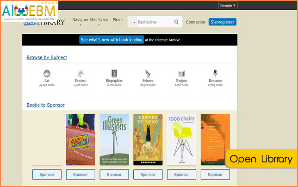This screenshot has height=187, width=298.
Task: Expand the Plus menu
Action: [118, 20]
